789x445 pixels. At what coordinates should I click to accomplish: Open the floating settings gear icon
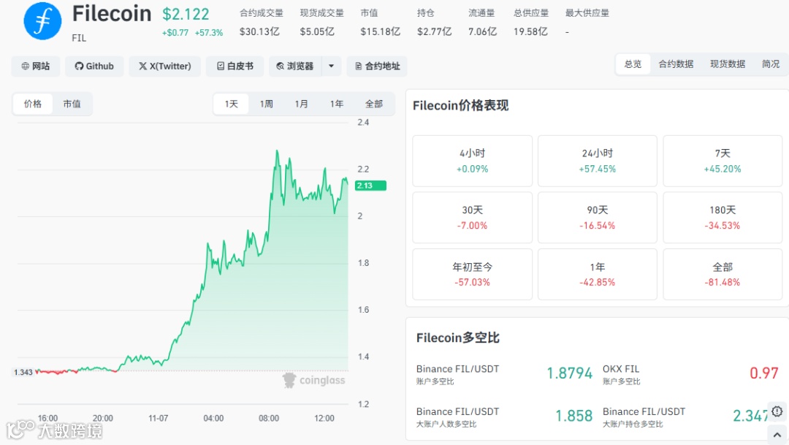(777, 411)
